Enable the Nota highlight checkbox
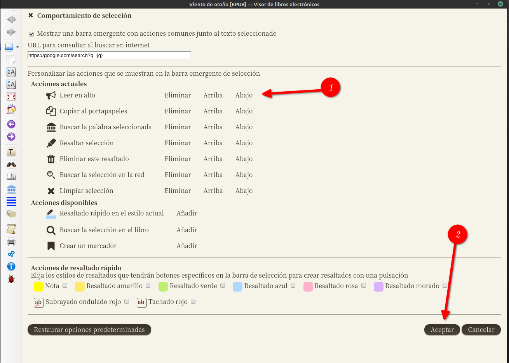509x363 pixels. (x=65, y=285)
